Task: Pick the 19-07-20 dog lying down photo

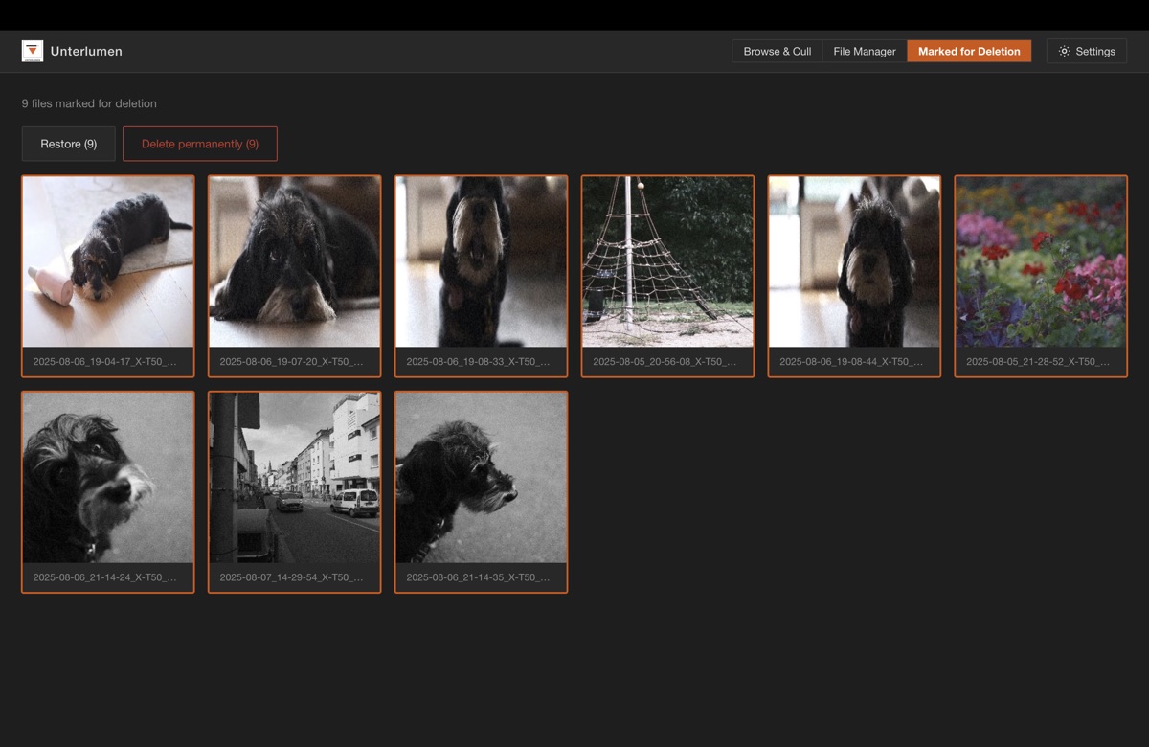Action: 295,261
